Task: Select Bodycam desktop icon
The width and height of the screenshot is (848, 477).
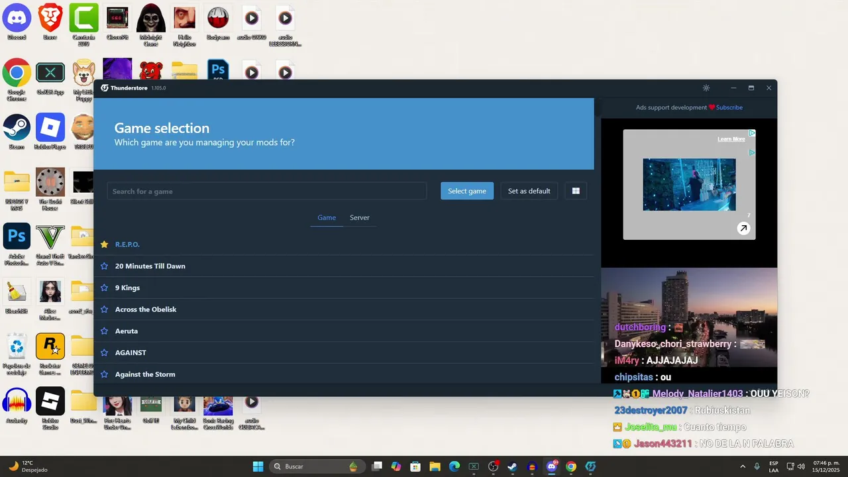Action: pyautogui.click(x=218, y=23)
